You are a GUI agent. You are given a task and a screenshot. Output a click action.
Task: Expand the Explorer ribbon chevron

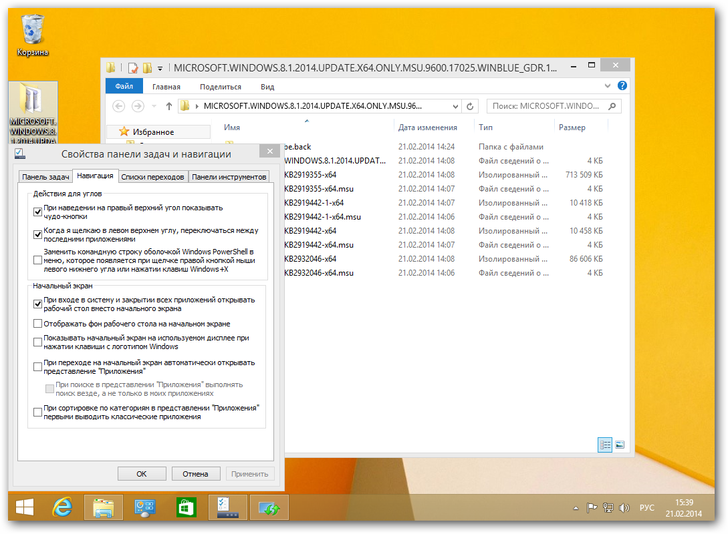[607, 85]
